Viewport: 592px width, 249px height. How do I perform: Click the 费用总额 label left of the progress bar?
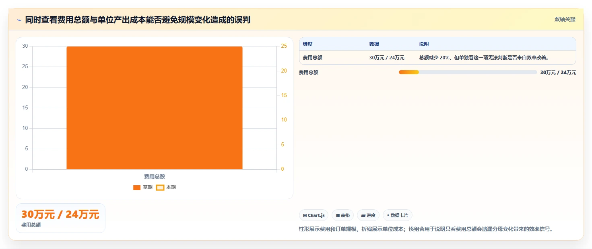(309, 73)
